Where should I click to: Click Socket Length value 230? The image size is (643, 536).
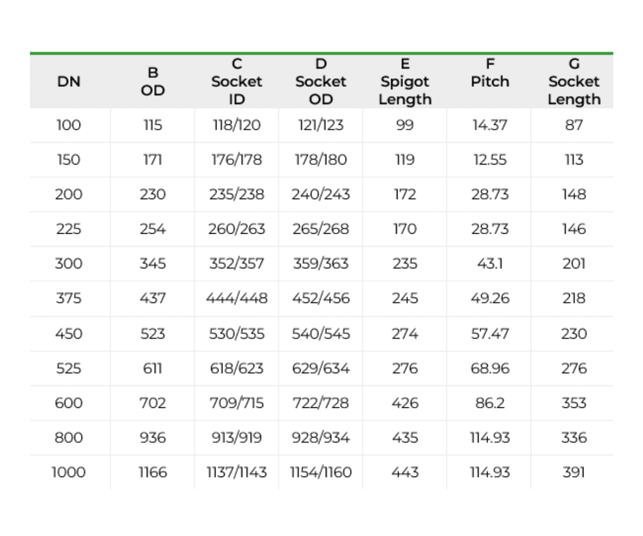(573, 333)
